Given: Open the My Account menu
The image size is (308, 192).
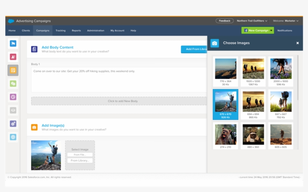Looking at the screenshot, I should point(117,30).
